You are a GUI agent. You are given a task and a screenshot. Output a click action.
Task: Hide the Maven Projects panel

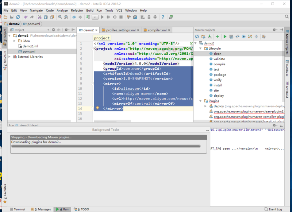(281, 30)
